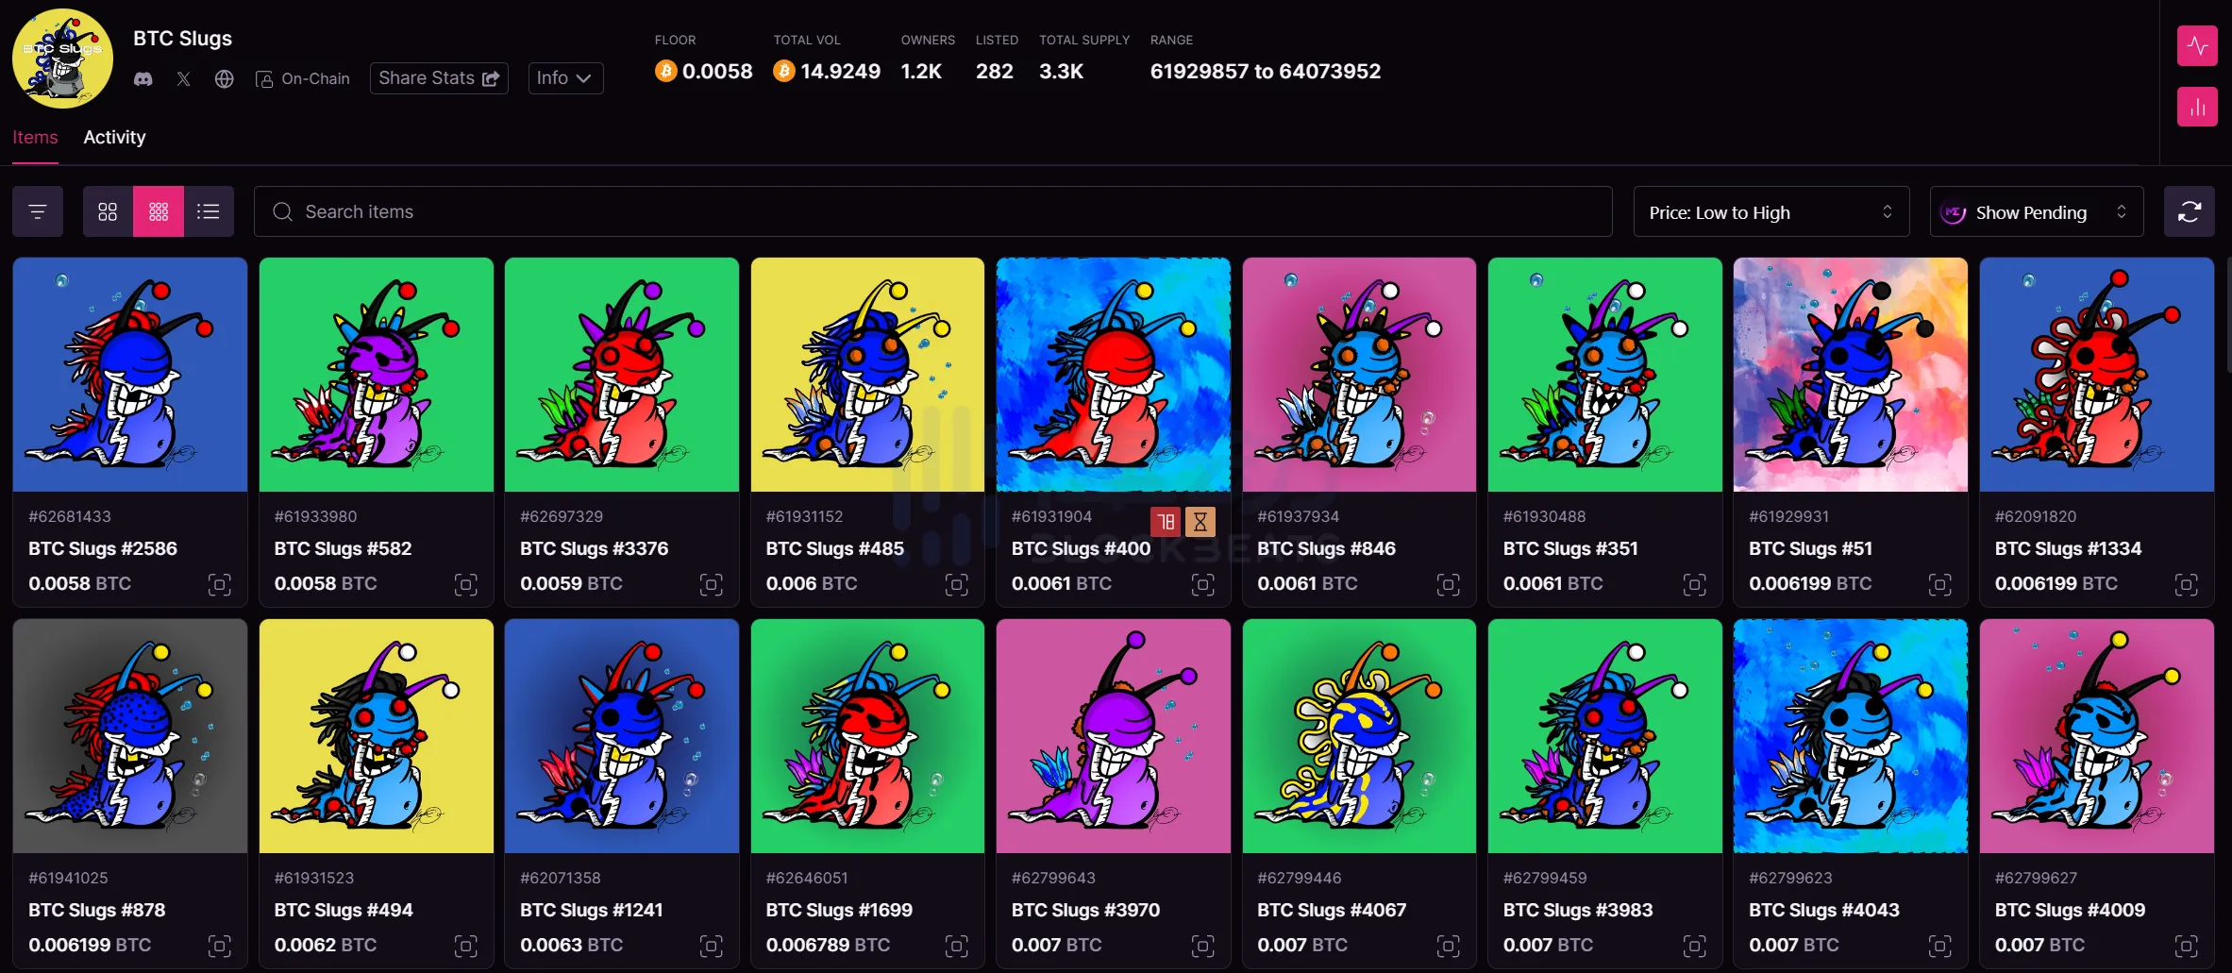The image size is (2232, 973).
Task: Open the X (Twitter) profile icon
Action: click(184, 79)
